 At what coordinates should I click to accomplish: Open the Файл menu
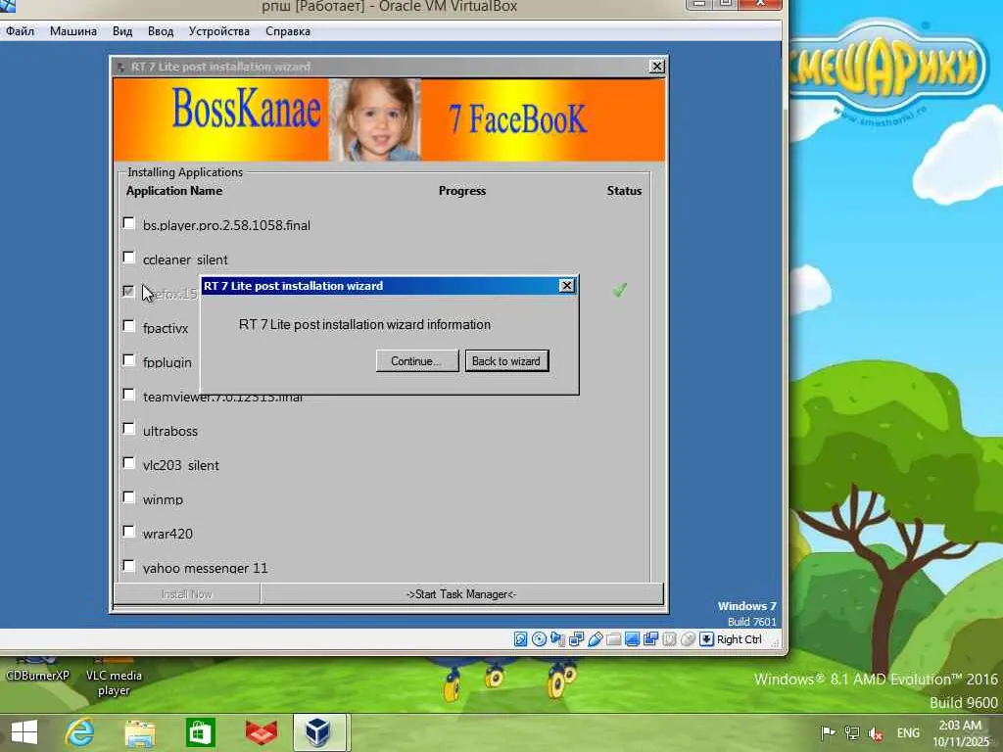click(20, 31)
